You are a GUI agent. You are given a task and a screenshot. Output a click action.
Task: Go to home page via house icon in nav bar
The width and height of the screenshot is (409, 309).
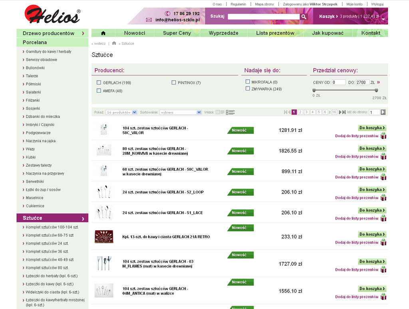coord(103,33)
